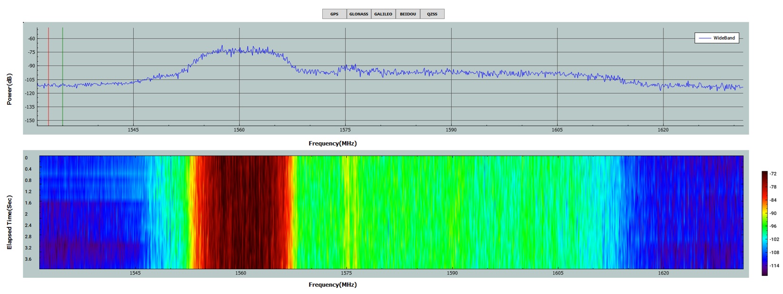The width and height of the screenshot is (783, 294).
Task: Click the -72 color scale value
Action: click(x=773, y=174)
